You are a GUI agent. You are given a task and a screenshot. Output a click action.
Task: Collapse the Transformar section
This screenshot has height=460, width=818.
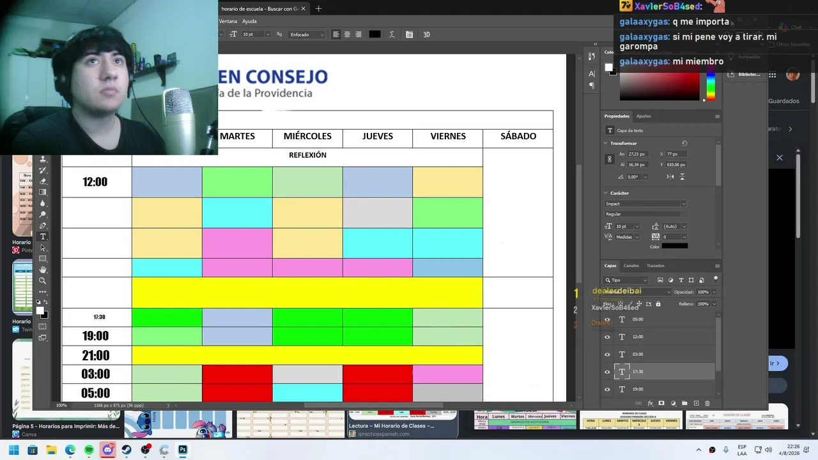click(606, 143)
